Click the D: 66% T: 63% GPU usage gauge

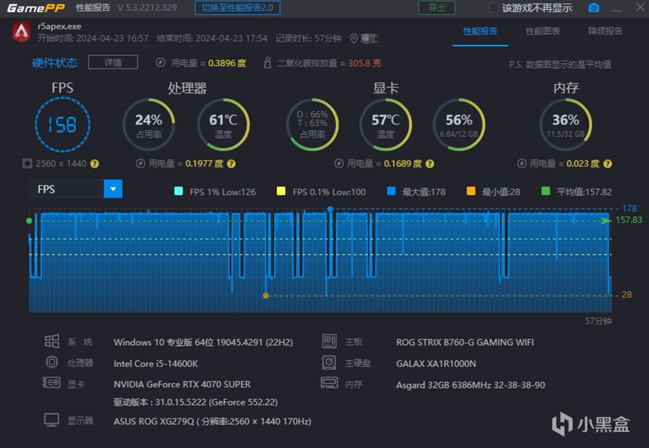click(312, 124)
